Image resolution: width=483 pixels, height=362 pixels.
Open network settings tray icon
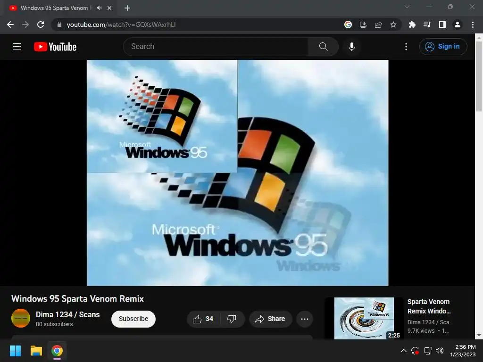click(x=428, y=351)
